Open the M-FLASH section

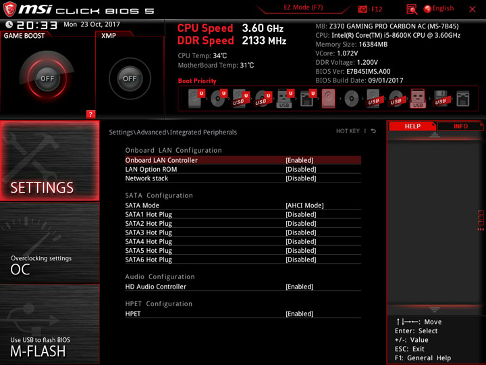[50, 324]
